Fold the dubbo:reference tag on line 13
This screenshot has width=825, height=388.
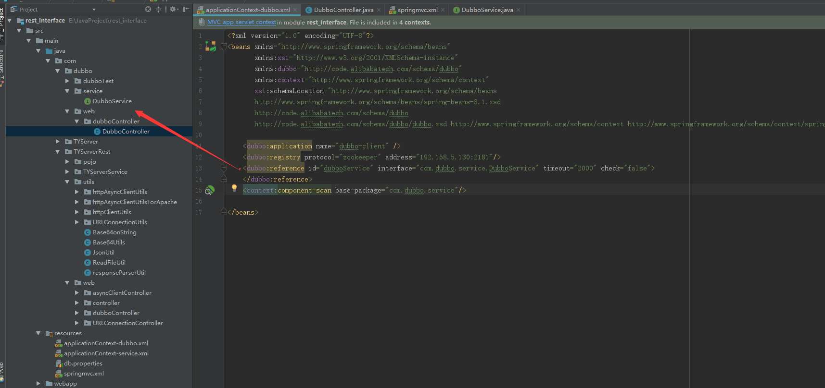tap(224, 168)
